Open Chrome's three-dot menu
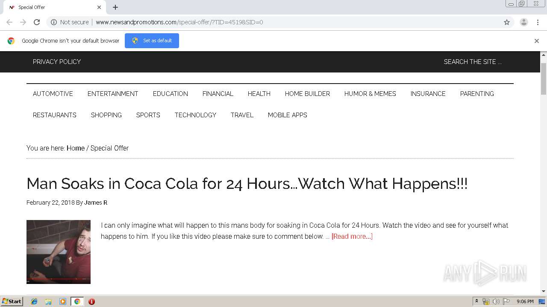This screenshot has height=307, width=547. [538, 22]
